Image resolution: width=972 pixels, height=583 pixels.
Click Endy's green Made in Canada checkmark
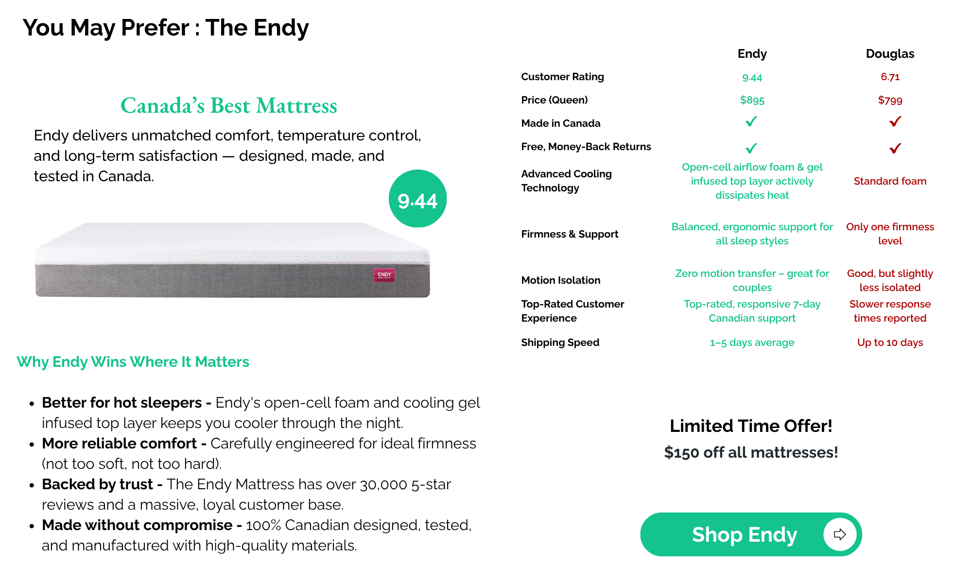click(751, 121)
